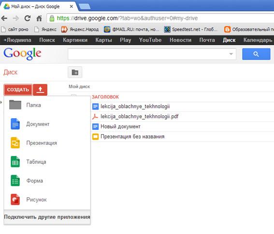Image resolution: width=274 pixels, height=234 pixels.
Task: Choose Форма from the create menu
Action: pos(47,181)
